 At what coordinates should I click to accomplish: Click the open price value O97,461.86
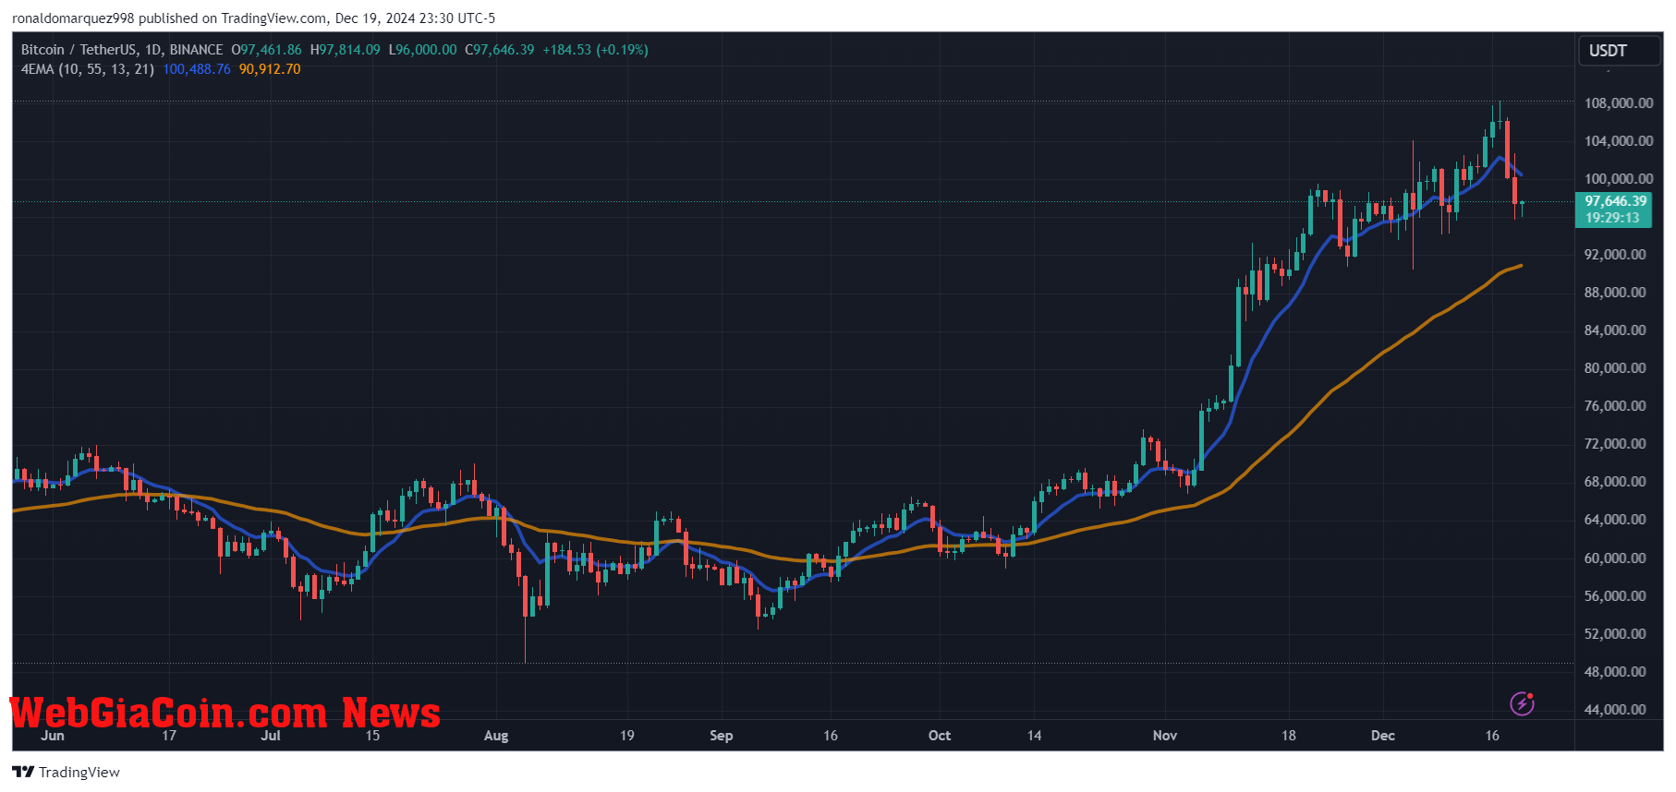267,50
